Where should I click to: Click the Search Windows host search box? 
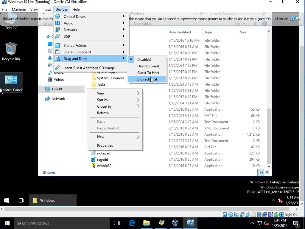tap(63, 223)
